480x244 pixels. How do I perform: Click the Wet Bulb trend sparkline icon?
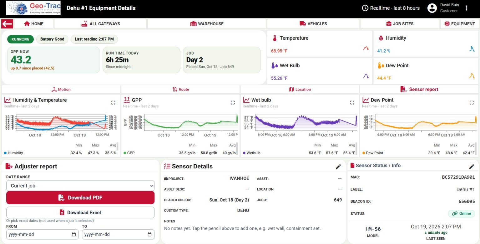tap(366, 76)
